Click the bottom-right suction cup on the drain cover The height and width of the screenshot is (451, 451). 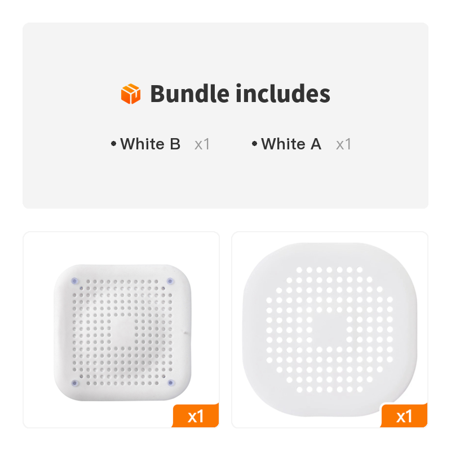[170, 383]
